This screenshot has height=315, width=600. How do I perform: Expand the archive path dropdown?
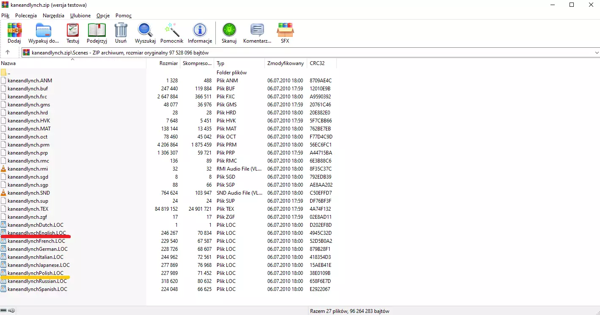[597, 53]
